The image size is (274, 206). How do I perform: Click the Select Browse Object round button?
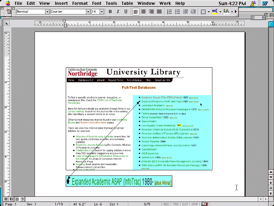click(271, 188)
